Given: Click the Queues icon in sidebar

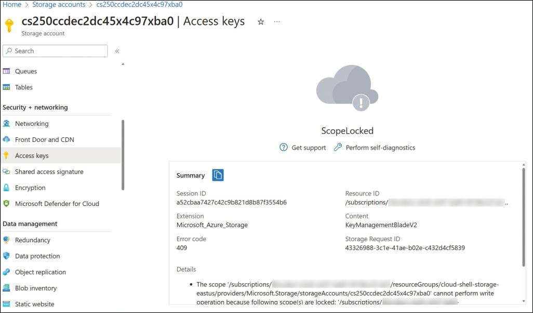Looking at the screenshot, I should [6, 71].
